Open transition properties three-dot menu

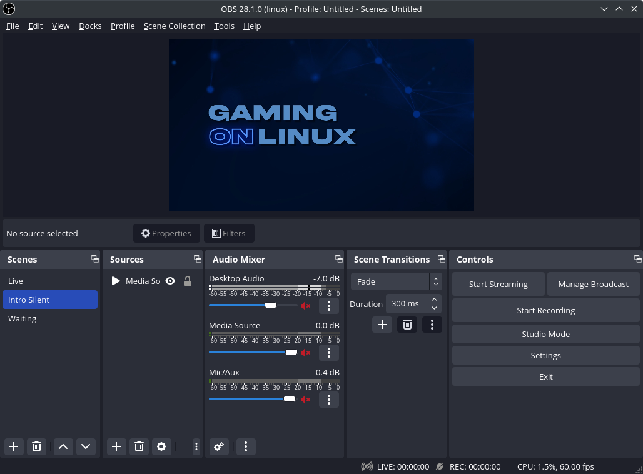click(x=432, y=325)
